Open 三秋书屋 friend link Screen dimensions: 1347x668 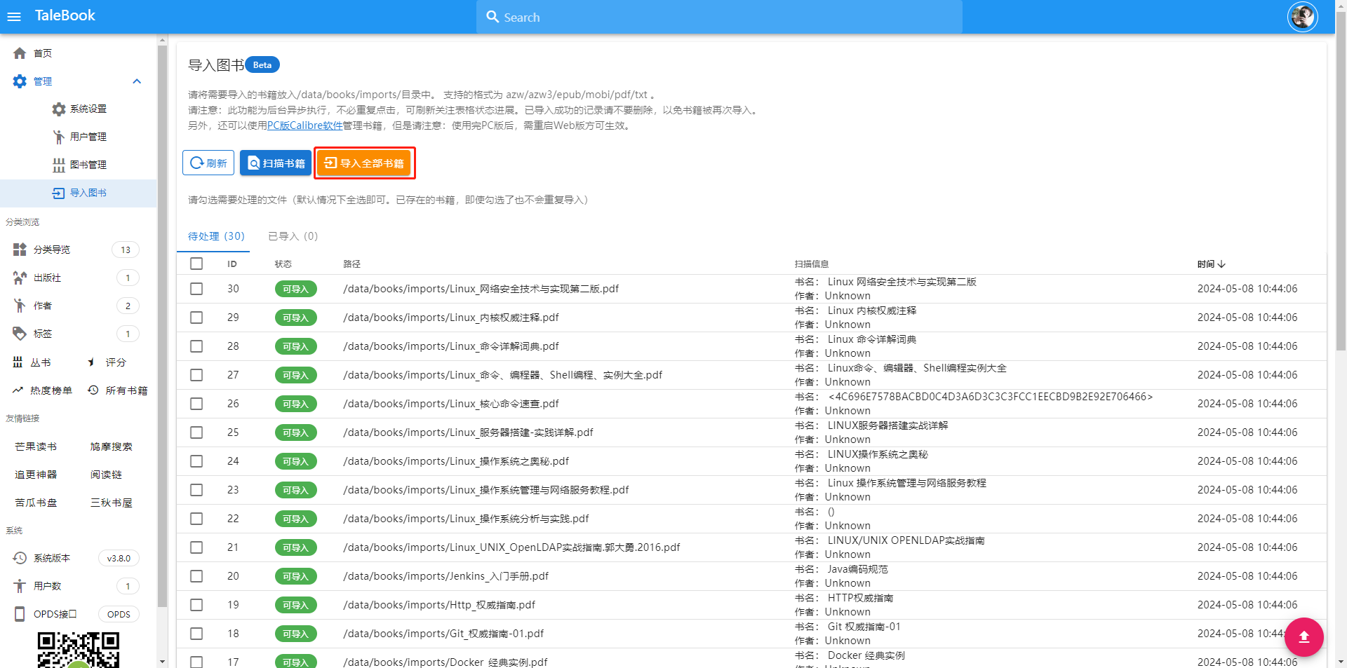pyautogui.click(x=111, y=503)
